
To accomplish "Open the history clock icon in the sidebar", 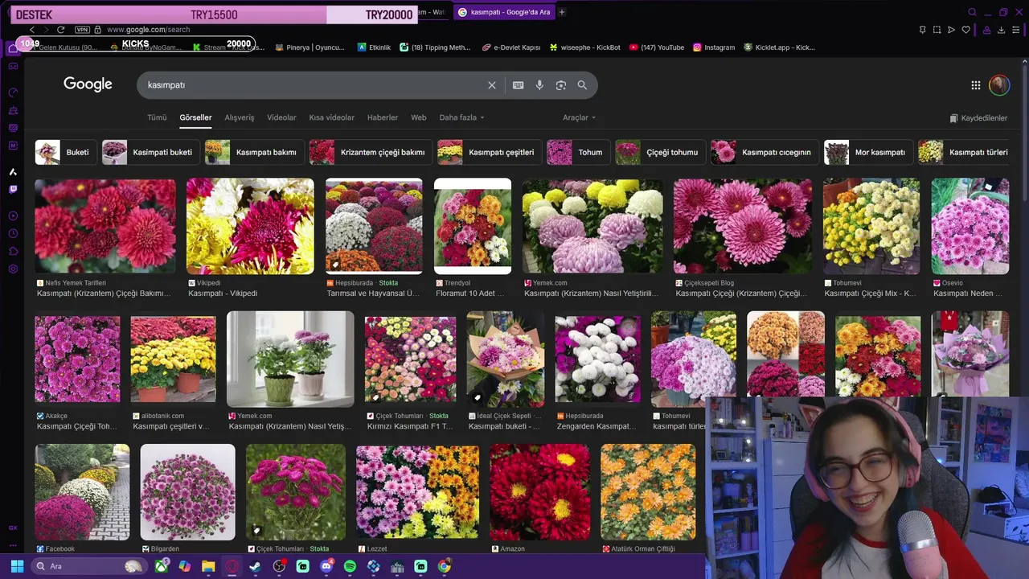I will click(13, 233).
